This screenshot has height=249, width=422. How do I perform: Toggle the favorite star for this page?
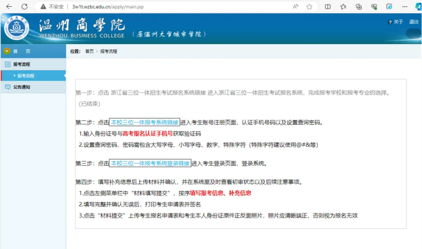309,7
